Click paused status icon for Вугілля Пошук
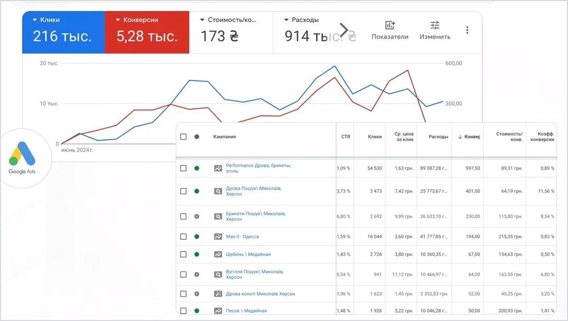The image size is (568, 321). (197, 274)
